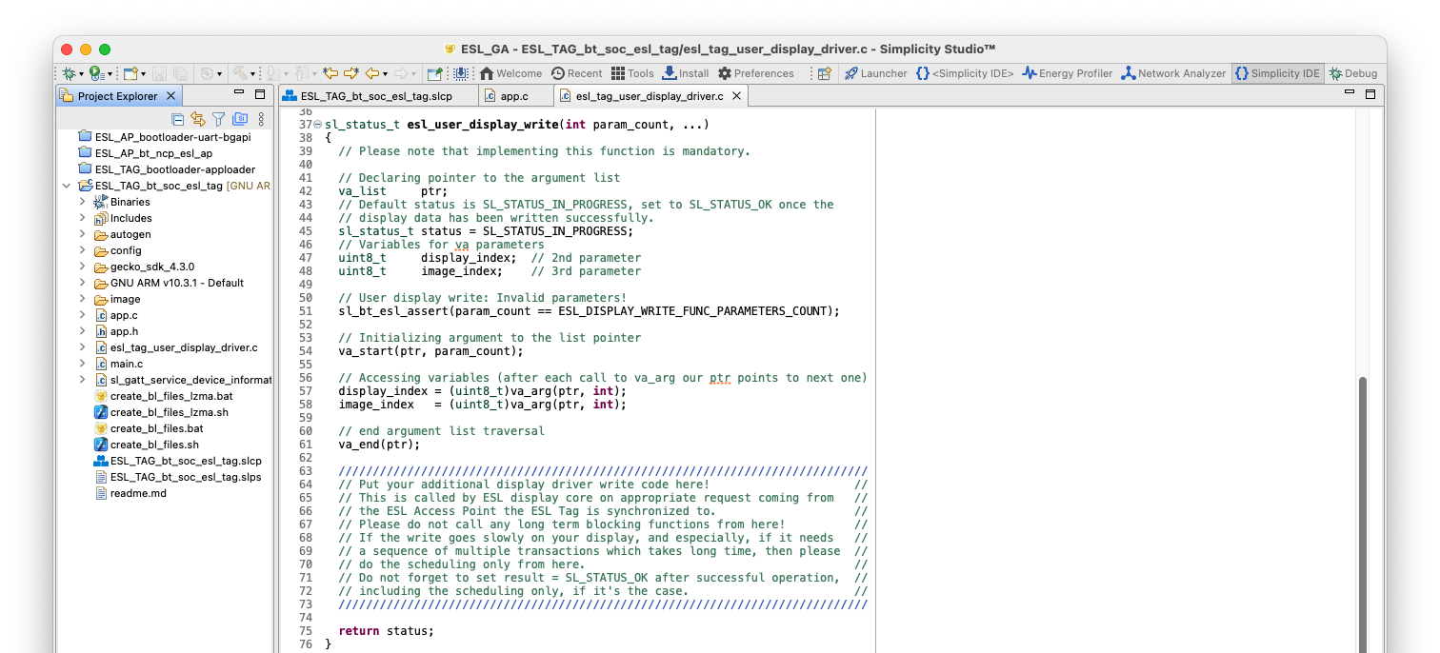The image size is (1440, 653).
Task: Select the Run icon in the main toolbar
Action: (93, 72)
